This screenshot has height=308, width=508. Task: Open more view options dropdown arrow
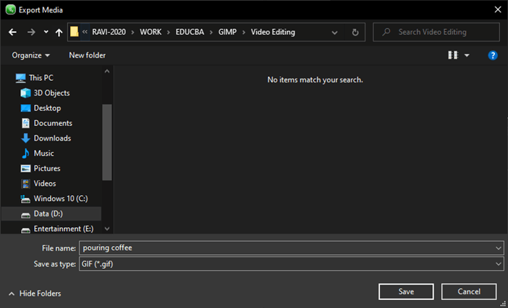pos(467,55)
